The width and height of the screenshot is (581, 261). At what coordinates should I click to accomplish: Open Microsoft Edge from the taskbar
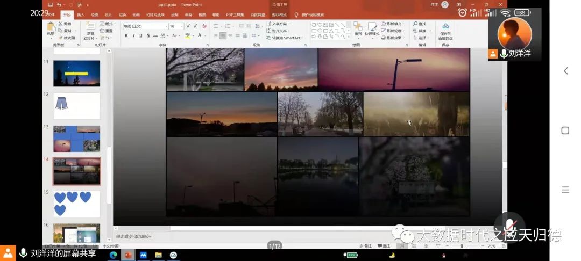(114, 255)
